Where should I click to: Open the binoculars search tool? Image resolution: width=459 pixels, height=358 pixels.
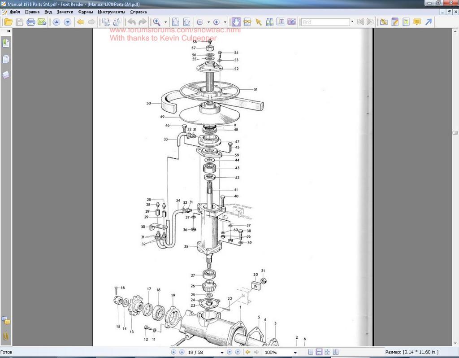pos(270,22)
